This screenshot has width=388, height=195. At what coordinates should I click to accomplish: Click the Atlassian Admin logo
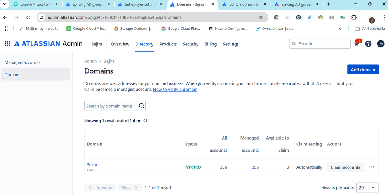(x=48, y=44)
